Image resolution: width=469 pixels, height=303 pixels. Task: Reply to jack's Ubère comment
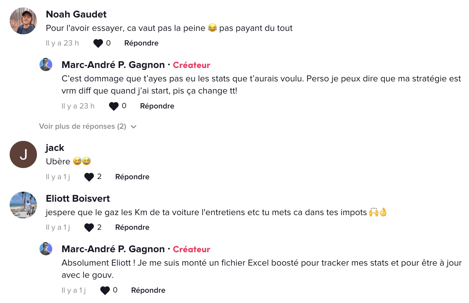click(x=132, y=177)
